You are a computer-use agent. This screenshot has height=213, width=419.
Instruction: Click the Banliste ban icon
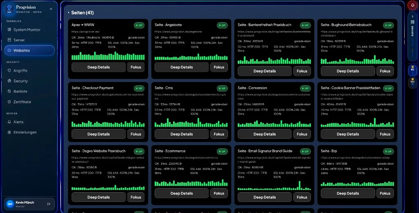9,91
